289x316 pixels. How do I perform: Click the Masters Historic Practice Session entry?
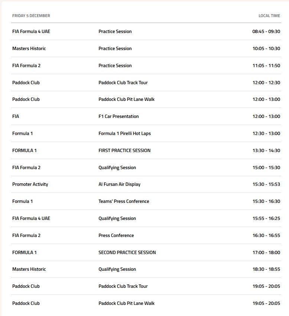click(x=115, y=49)
